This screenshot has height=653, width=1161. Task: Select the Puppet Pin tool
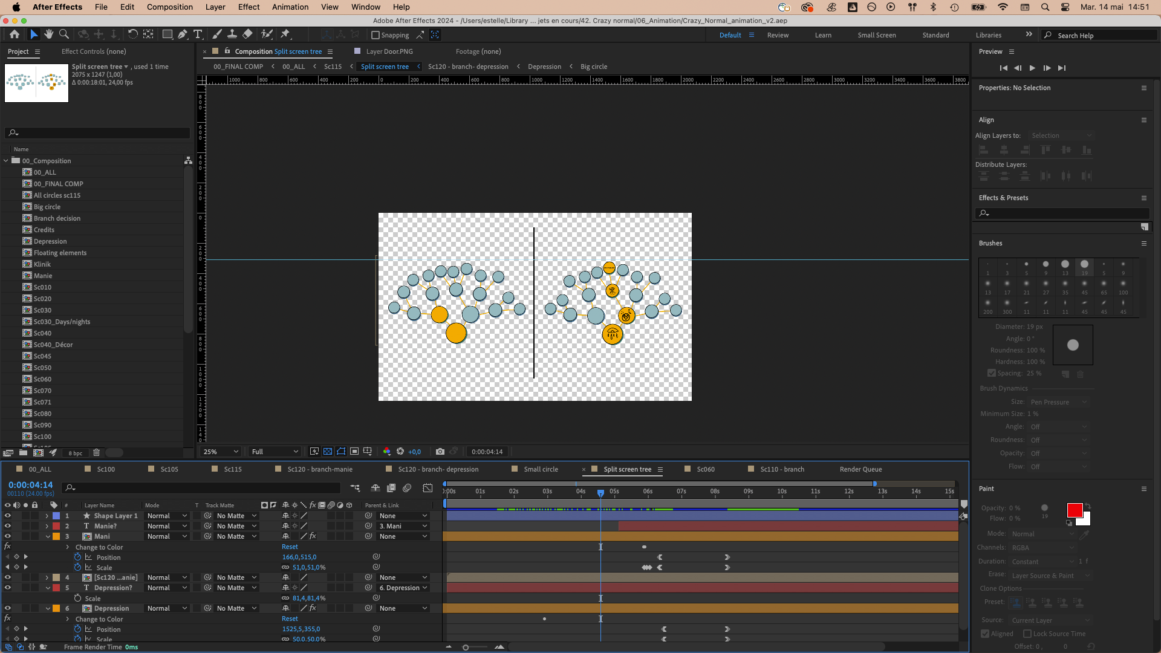tap(285, 34)
